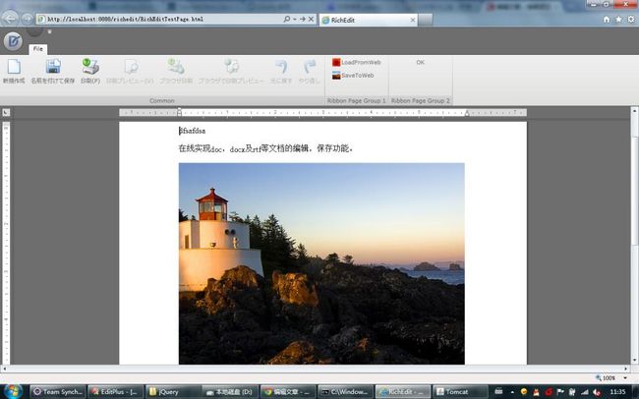Open the 100% zoom level dropdown
Screen dimensions: 639x399
(x=625, y=378)
